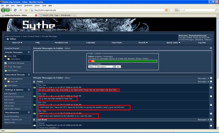The image size is (219, 133).
Task: Click the Send New Message icon
Action: 5,63
